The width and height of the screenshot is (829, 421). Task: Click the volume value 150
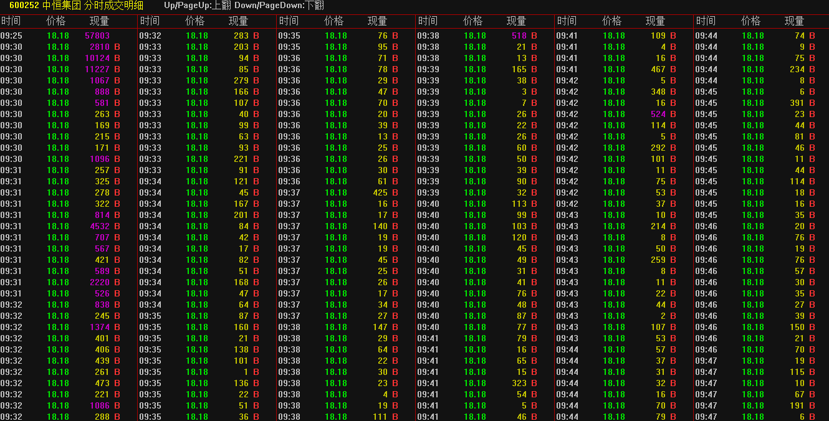pyautogui.click(x=797, y=327)
